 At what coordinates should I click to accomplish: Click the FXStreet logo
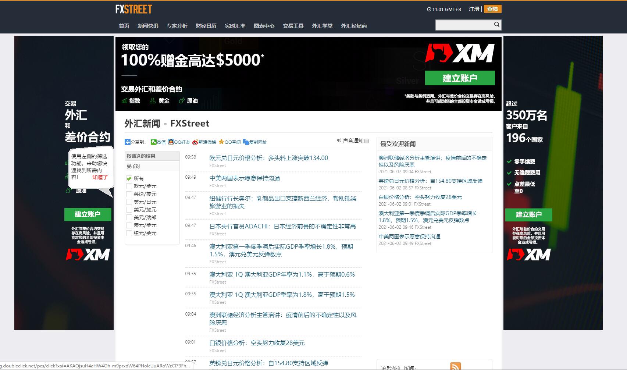133,9
